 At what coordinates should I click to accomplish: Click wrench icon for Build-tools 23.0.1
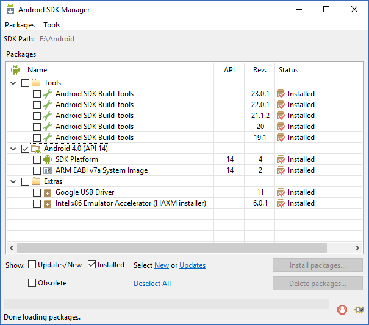point(48,94)
